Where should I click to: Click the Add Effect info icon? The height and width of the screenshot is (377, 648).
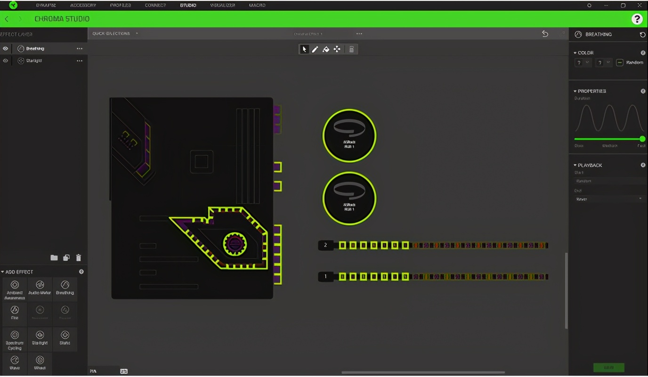(x=81, y=272)
